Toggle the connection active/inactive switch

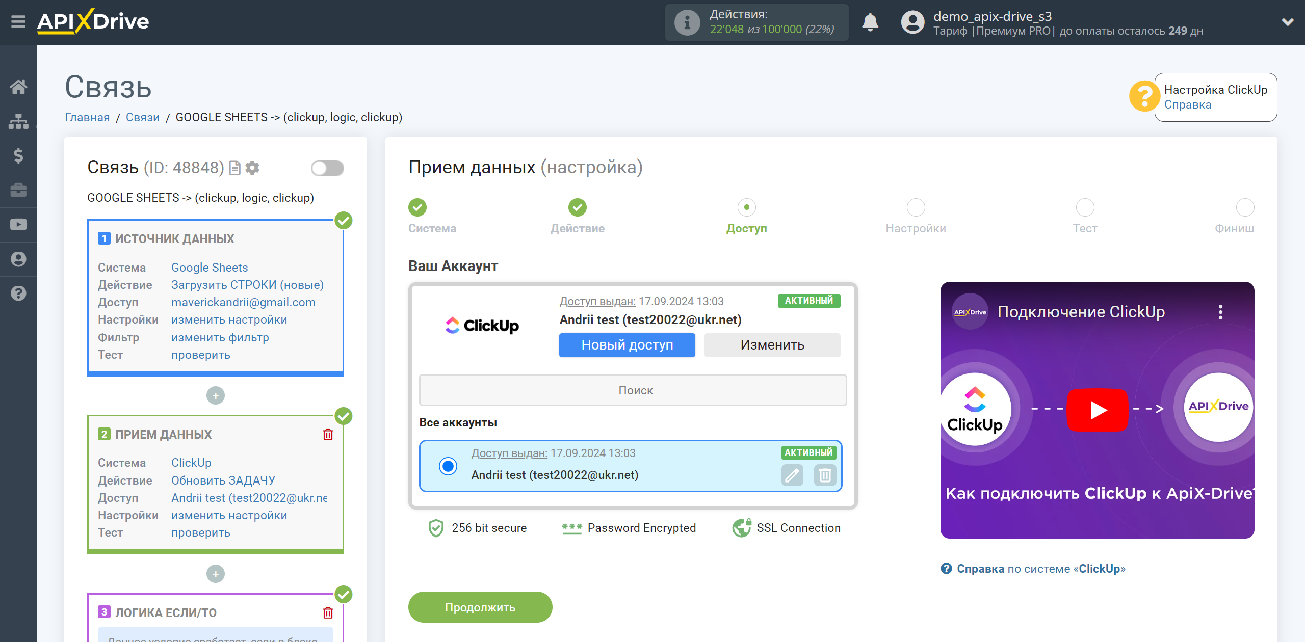327,168
